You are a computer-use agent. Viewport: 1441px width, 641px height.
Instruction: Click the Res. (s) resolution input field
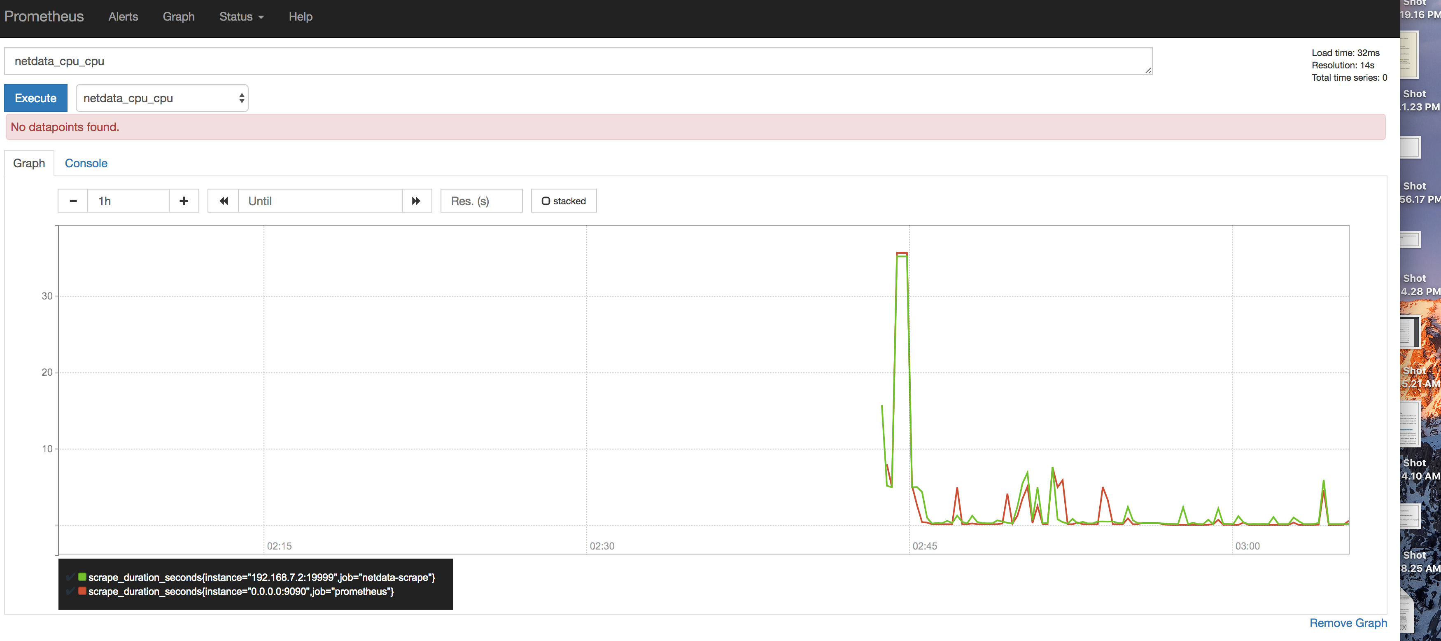[480, 201]
